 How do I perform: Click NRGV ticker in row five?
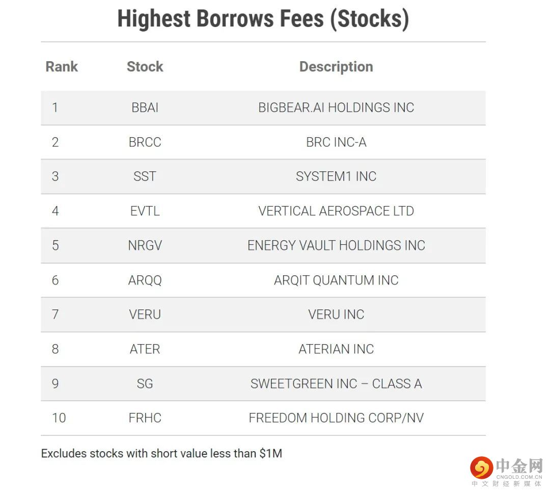[145, 245]
